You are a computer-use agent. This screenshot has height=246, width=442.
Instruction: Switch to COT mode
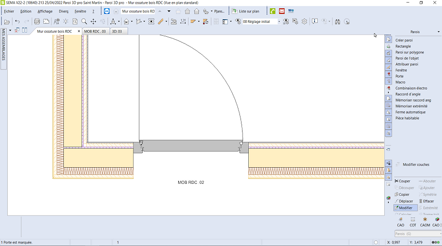tap(413, 222)
